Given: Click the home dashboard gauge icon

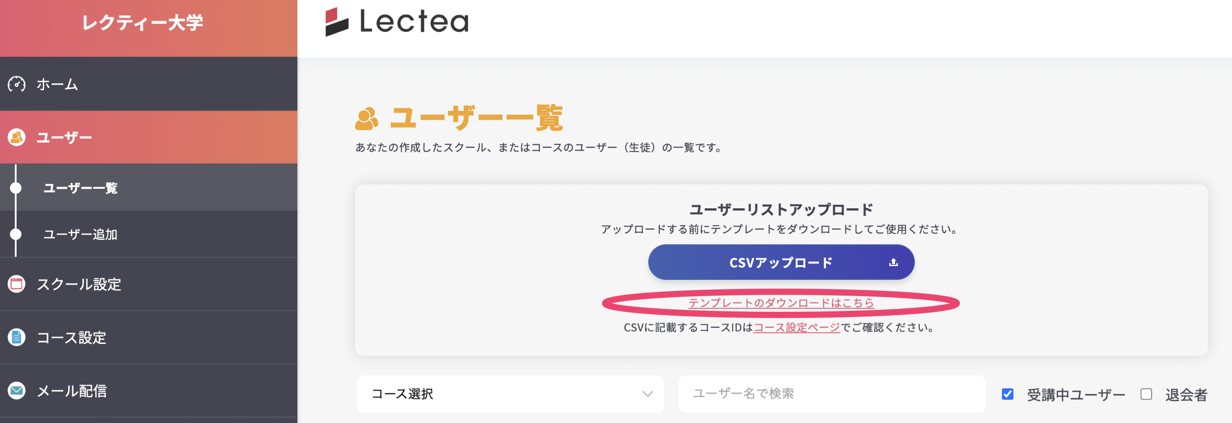Looking at the screenshot, I should pyautogui.click(x=17, y=84).
